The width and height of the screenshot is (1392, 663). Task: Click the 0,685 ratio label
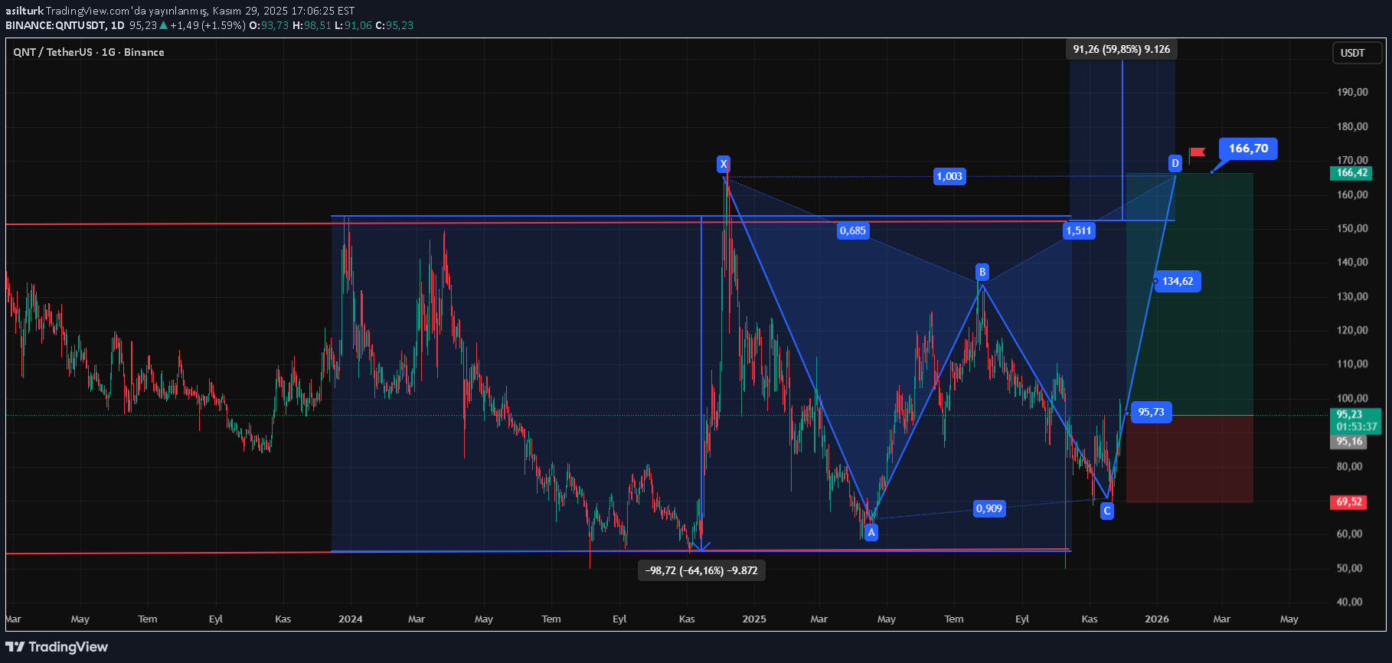[852, 230]
